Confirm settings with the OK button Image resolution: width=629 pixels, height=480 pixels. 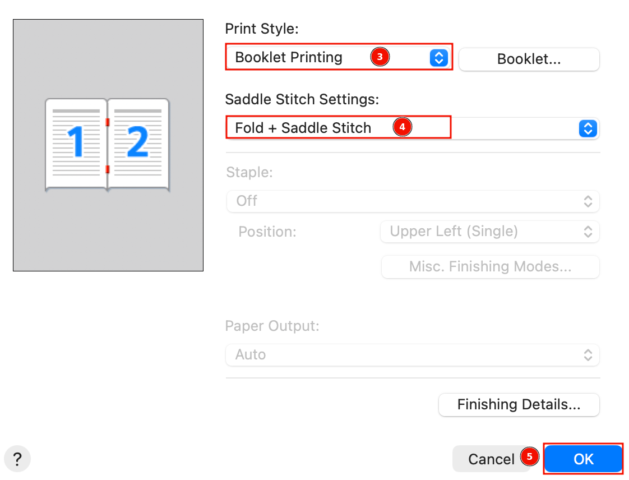coord(583,459)
